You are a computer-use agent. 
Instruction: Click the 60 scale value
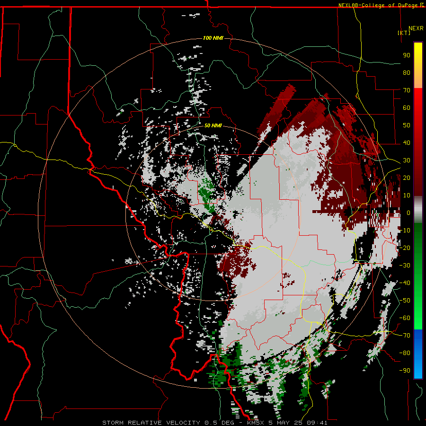coord(407,108)
